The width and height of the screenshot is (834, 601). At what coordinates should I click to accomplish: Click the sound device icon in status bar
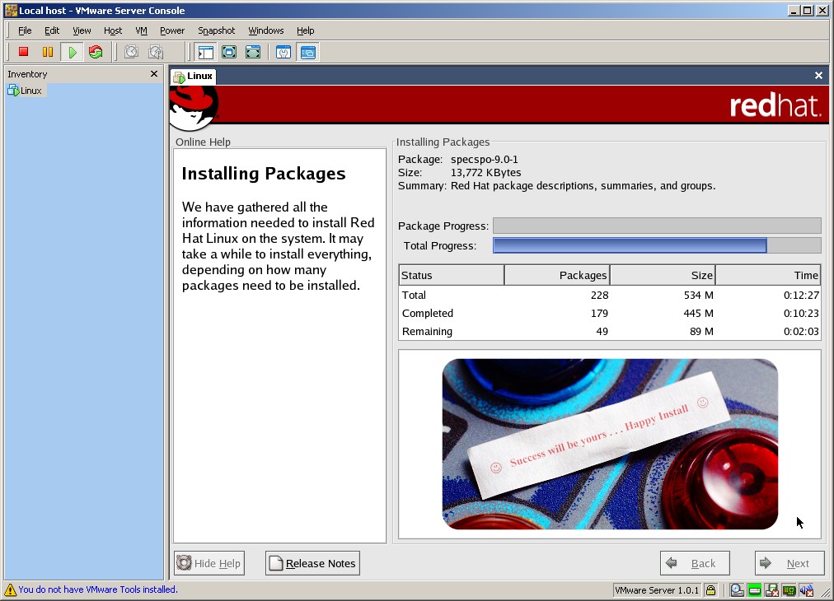coord(806,590)
